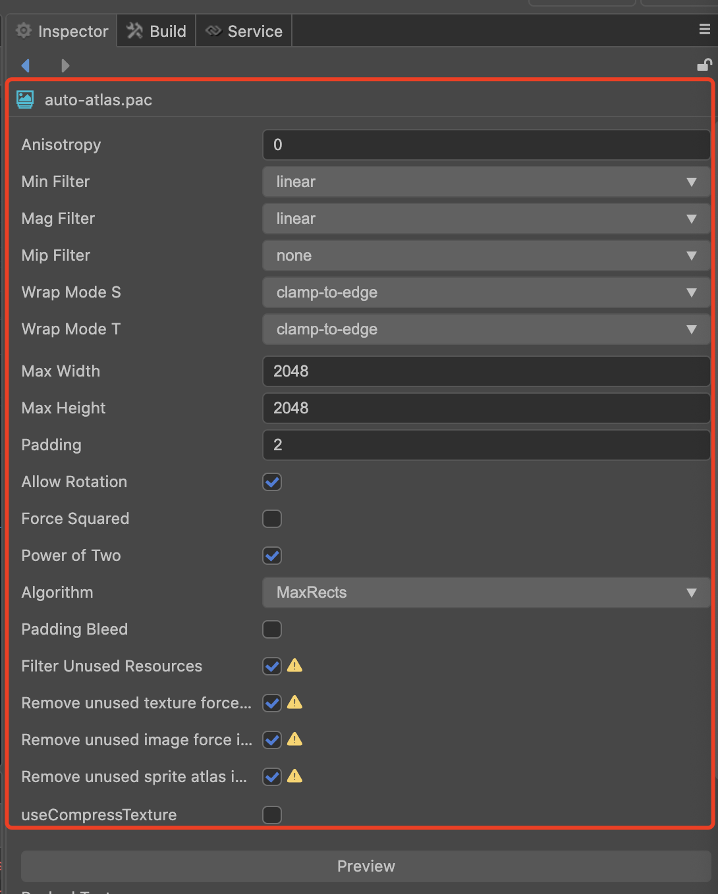Click the Max Width input field
The width and height of the screenshot is (718, 894).
pyautogui.click(x=486, y=371)
